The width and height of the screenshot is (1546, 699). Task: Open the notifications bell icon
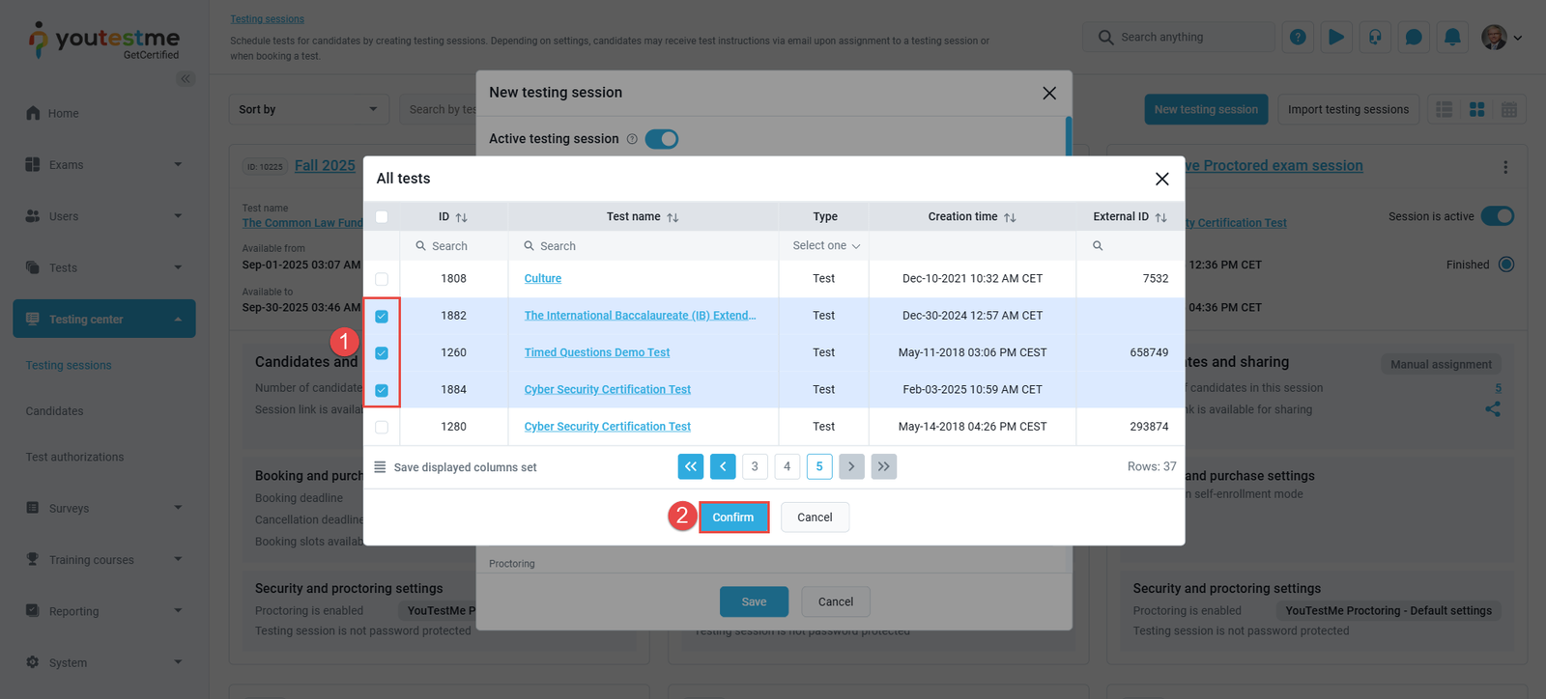(x=1452, y=37)
